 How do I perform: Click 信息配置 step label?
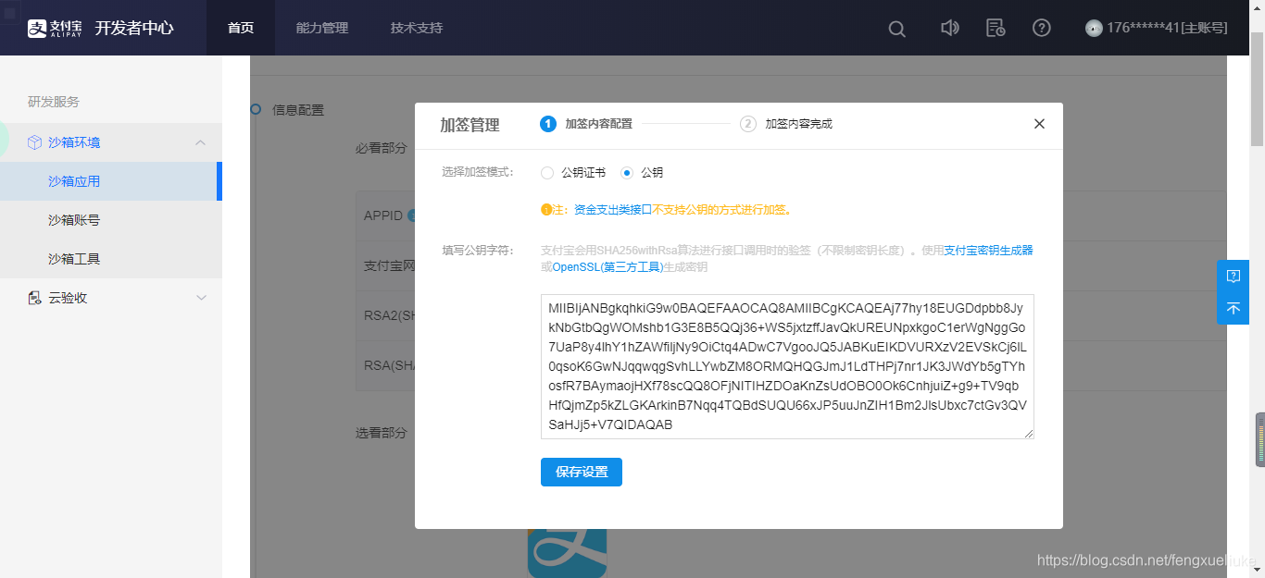(298, 110)
